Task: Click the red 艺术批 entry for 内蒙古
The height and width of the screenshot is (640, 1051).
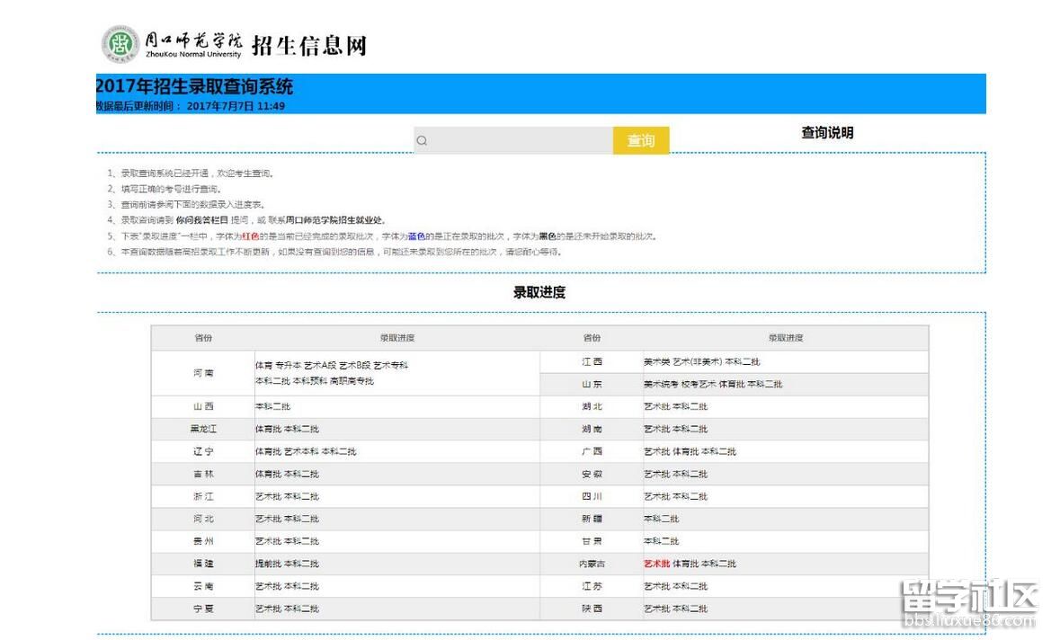Action: [656, 564]
